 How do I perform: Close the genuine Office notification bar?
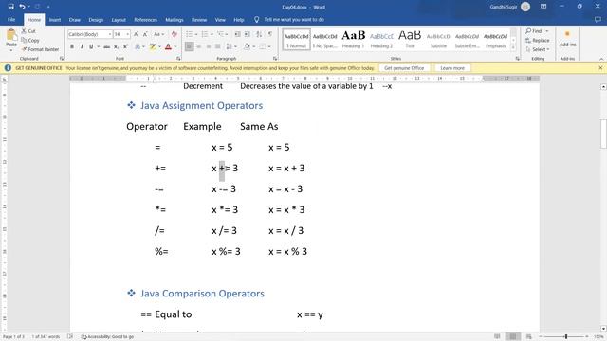(x=600, y=68)
